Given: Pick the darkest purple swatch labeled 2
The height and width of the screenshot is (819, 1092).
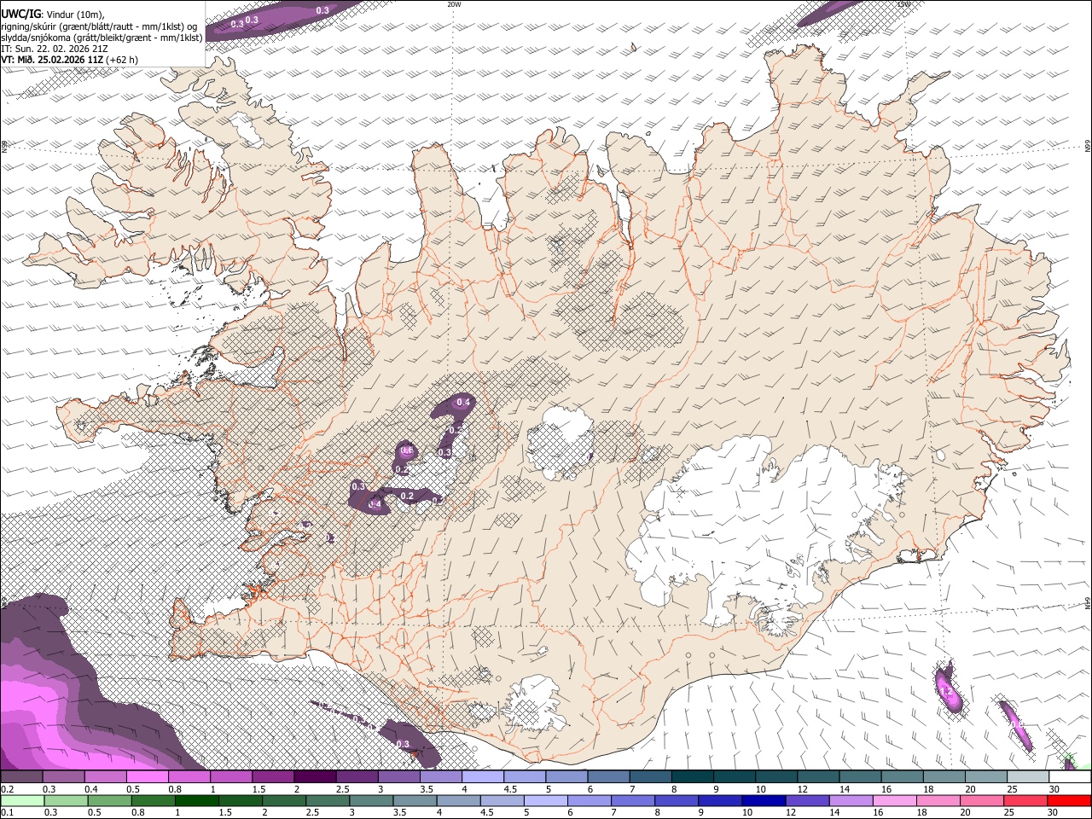Looking at the screenshot, I should [314, 777].
